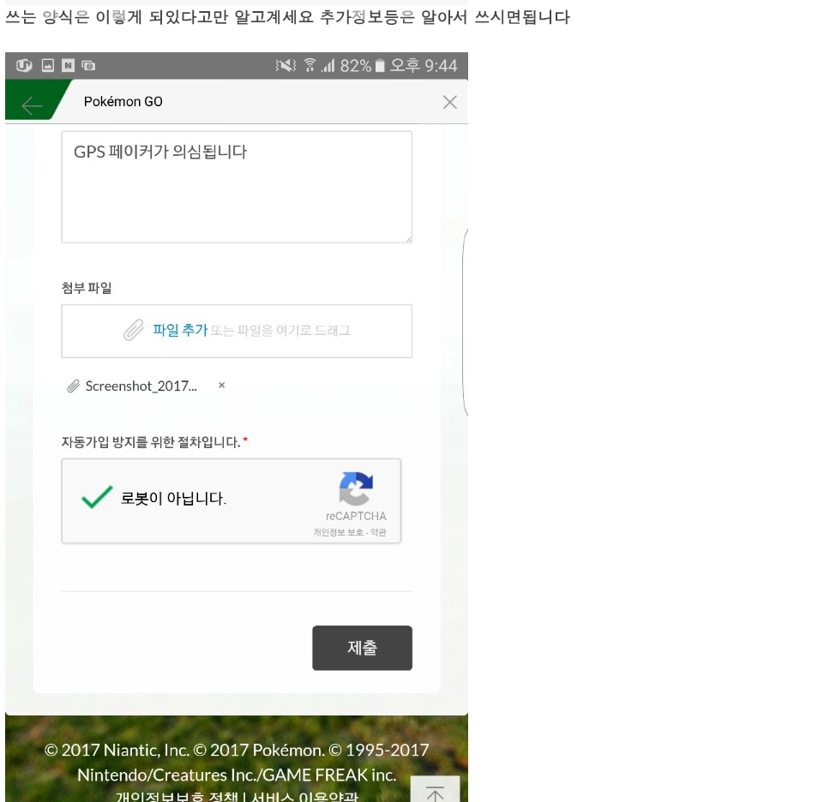Image resolution: width=824 pixels, height=802 pixels.
Task: Tap the scroll-to-top arrow button
Action: (435, 789)
